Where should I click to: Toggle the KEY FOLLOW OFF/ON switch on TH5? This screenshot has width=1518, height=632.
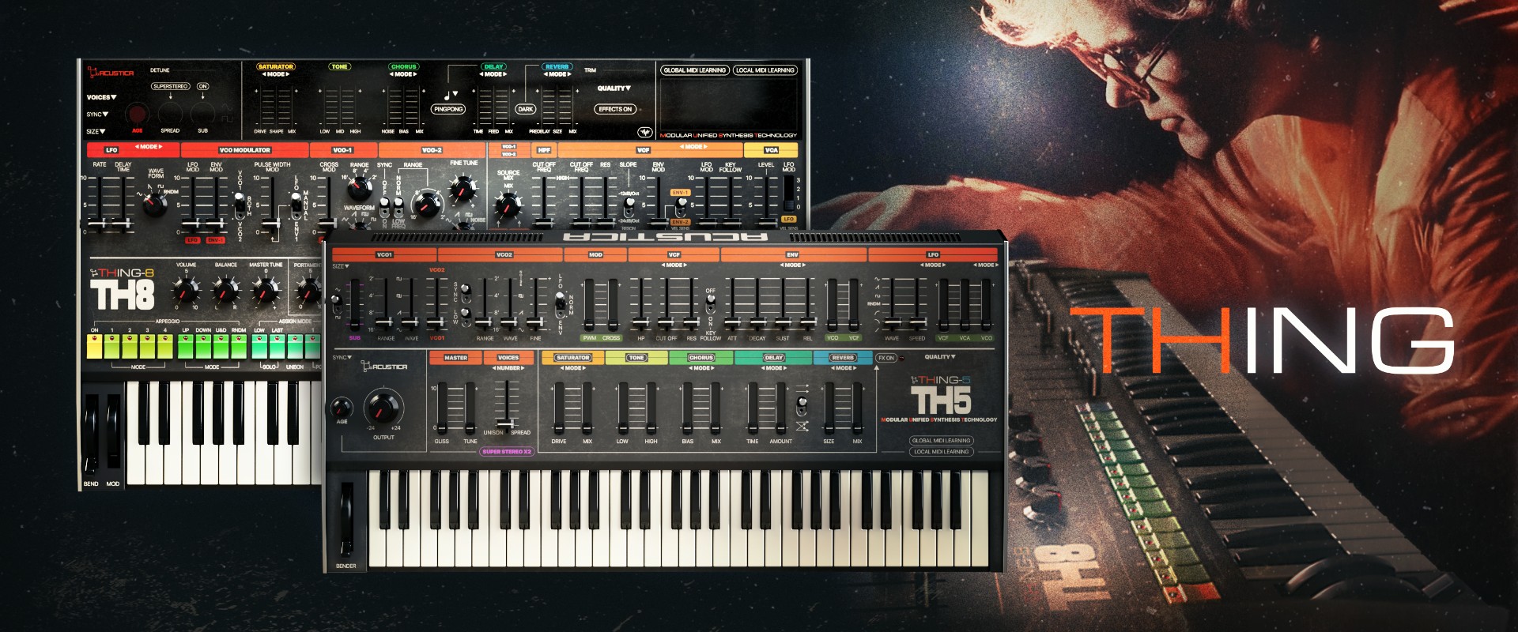point(711,305)
